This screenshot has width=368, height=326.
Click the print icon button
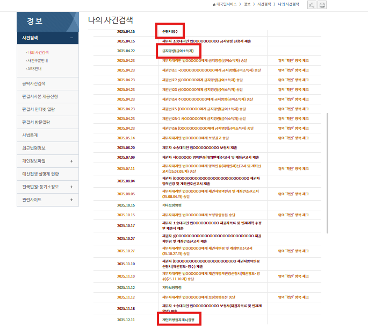tap(322, 5)
